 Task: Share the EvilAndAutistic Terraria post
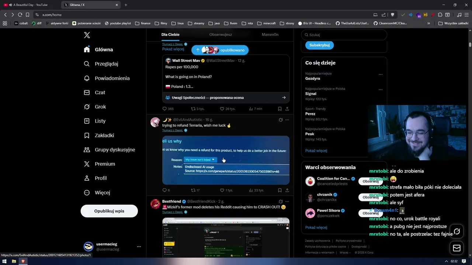[287, 190]
